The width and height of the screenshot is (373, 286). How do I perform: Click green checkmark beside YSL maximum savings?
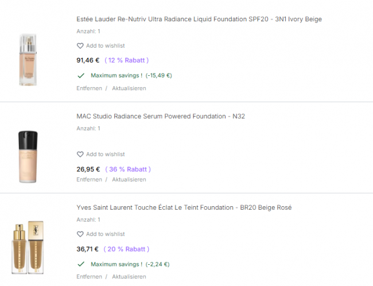coord(80,264)
